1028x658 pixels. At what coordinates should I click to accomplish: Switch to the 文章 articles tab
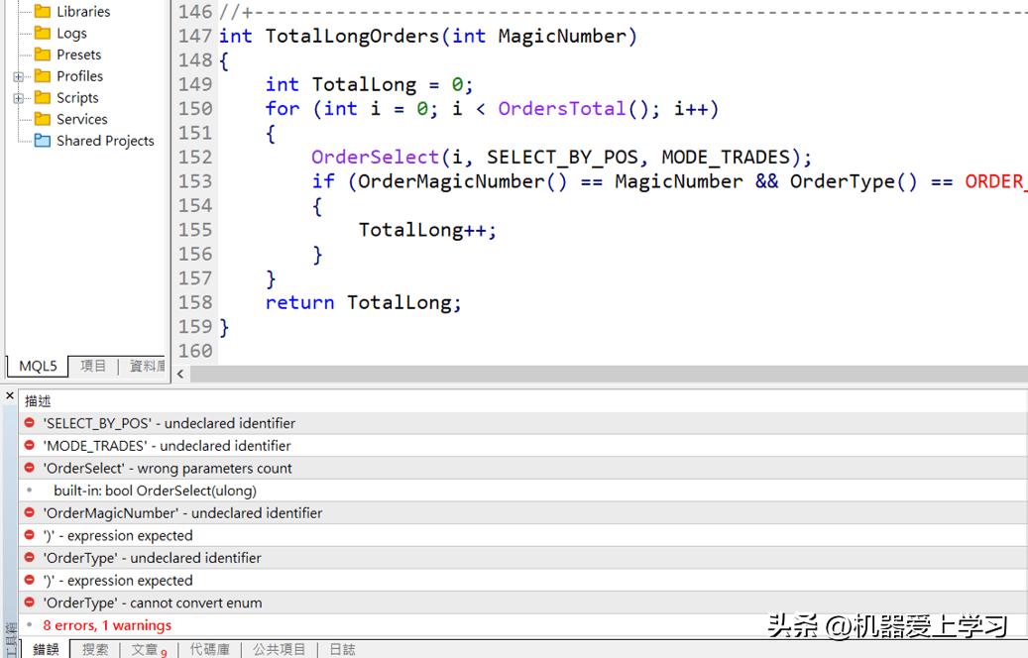[149, 649]
